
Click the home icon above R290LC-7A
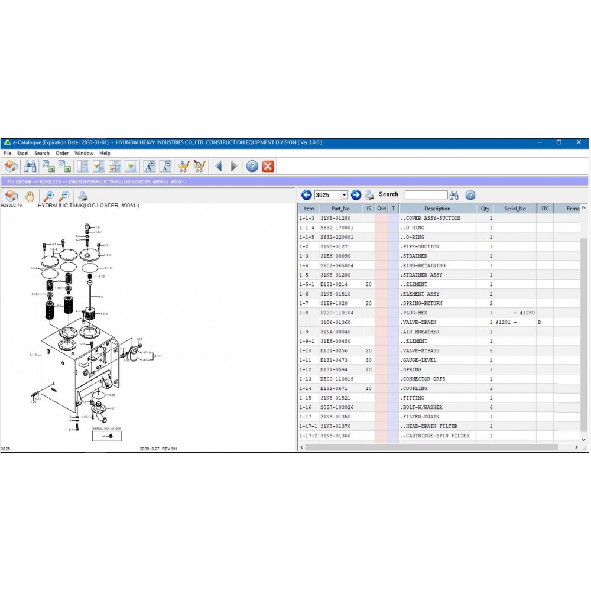[11, 196]
